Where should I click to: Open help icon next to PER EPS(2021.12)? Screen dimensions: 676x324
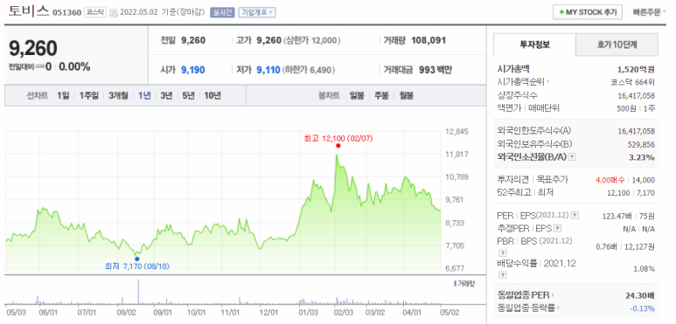575,215
